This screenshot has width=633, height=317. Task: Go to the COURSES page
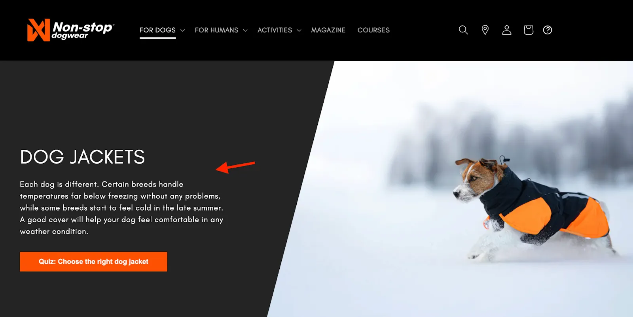pyautogui.click(x=373, y=30)
